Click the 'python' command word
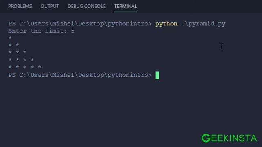 click(x=166, y=24)
